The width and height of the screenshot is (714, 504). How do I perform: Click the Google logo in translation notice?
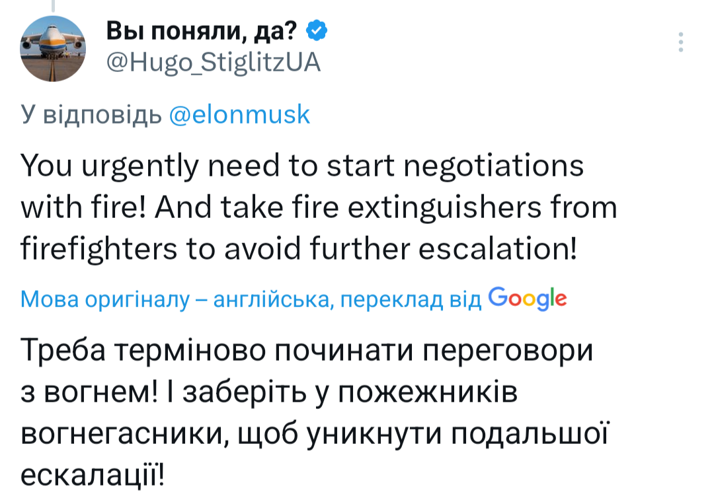(527, 299)
